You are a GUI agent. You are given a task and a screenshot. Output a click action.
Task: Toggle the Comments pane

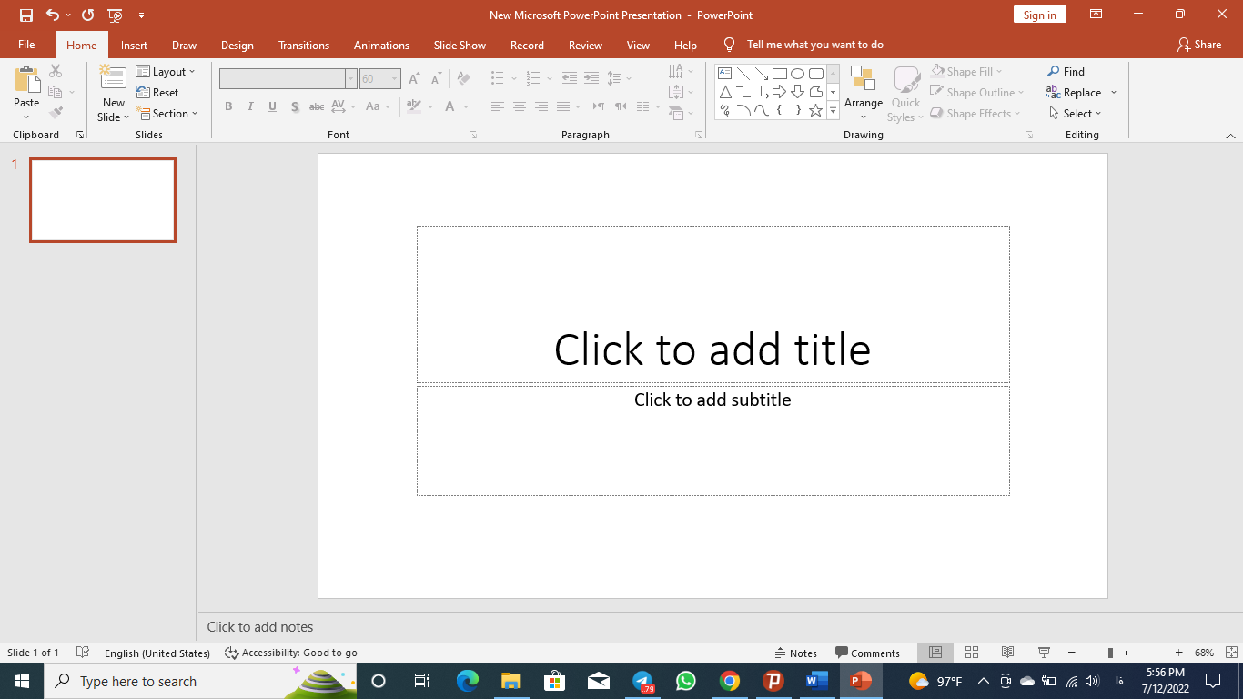tap(867, 653)
